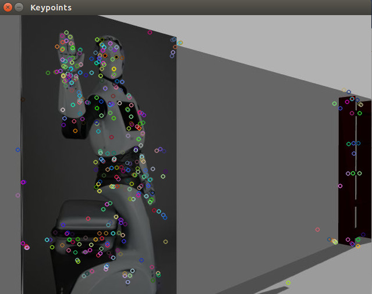
Task: Pick the green keypoint circle on the floor
Action: tap(288, 282)
